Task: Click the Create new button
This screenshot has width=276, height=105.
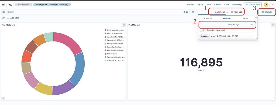Action: (x=253, y=5)
